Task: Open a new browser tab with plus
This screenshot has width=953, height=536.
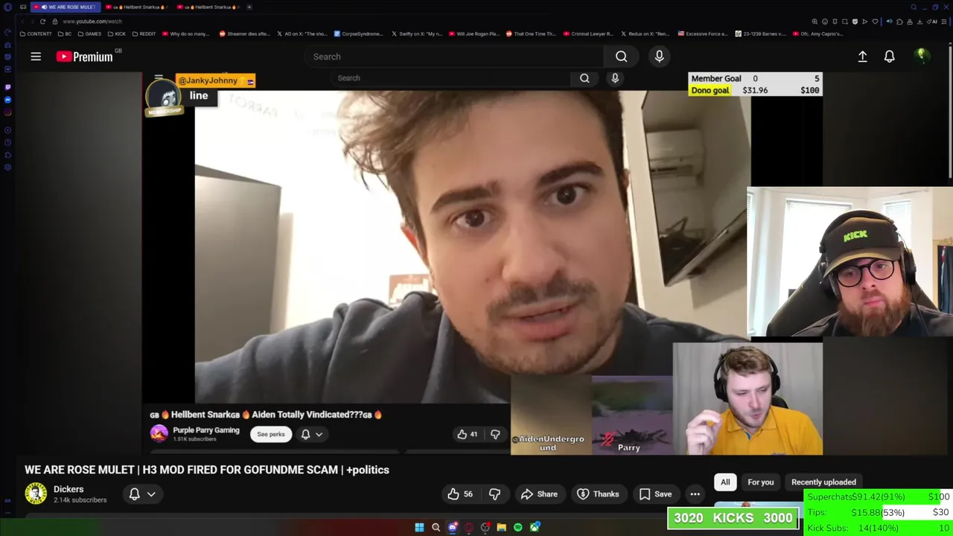Action: [249, 7]
